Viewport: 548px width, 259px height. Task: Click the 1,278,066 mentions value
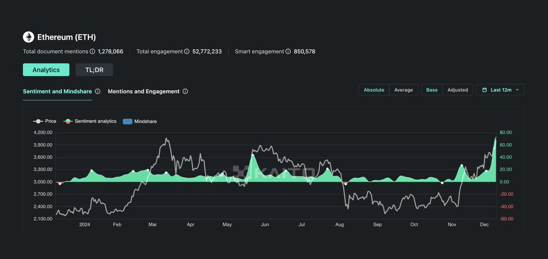coord(111,52)
